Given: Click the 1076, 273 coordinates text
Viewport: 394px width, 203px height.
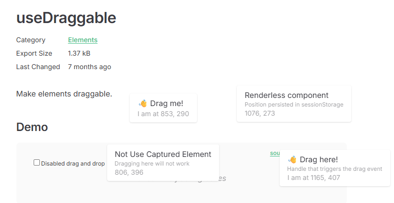Looking at the screenshot, I should point(259,114).
